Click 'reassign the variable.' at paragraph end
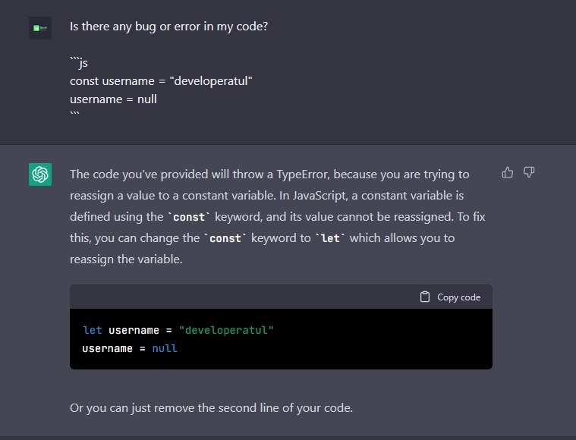The height and width of the screenshot is (440, 576). click(126, 259)
